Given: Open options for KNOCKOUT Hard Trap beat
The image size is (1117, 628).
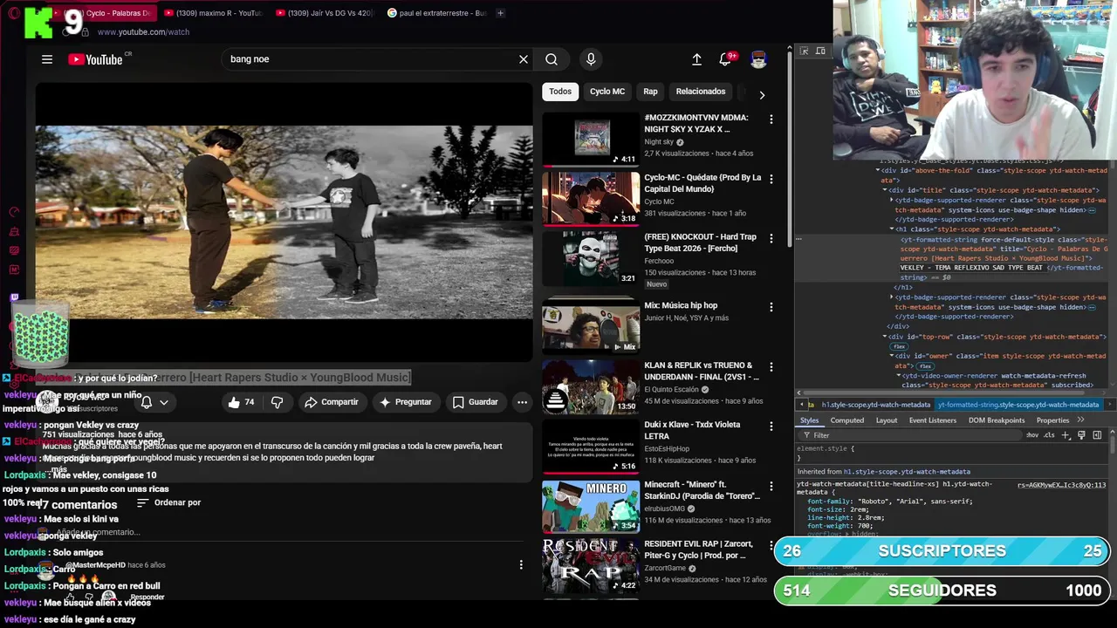Looking at the screenshot, I should click(x=771, y=238).
